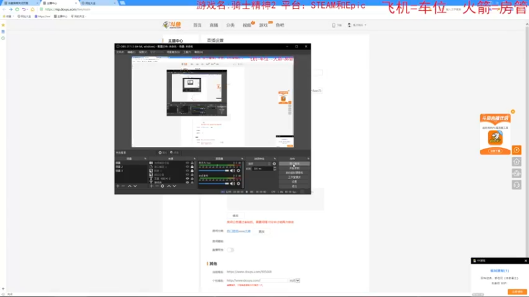Screen dimensions: 529x297
Task: Click Start Streaming in OBS controls
Action: click(294, 164)
